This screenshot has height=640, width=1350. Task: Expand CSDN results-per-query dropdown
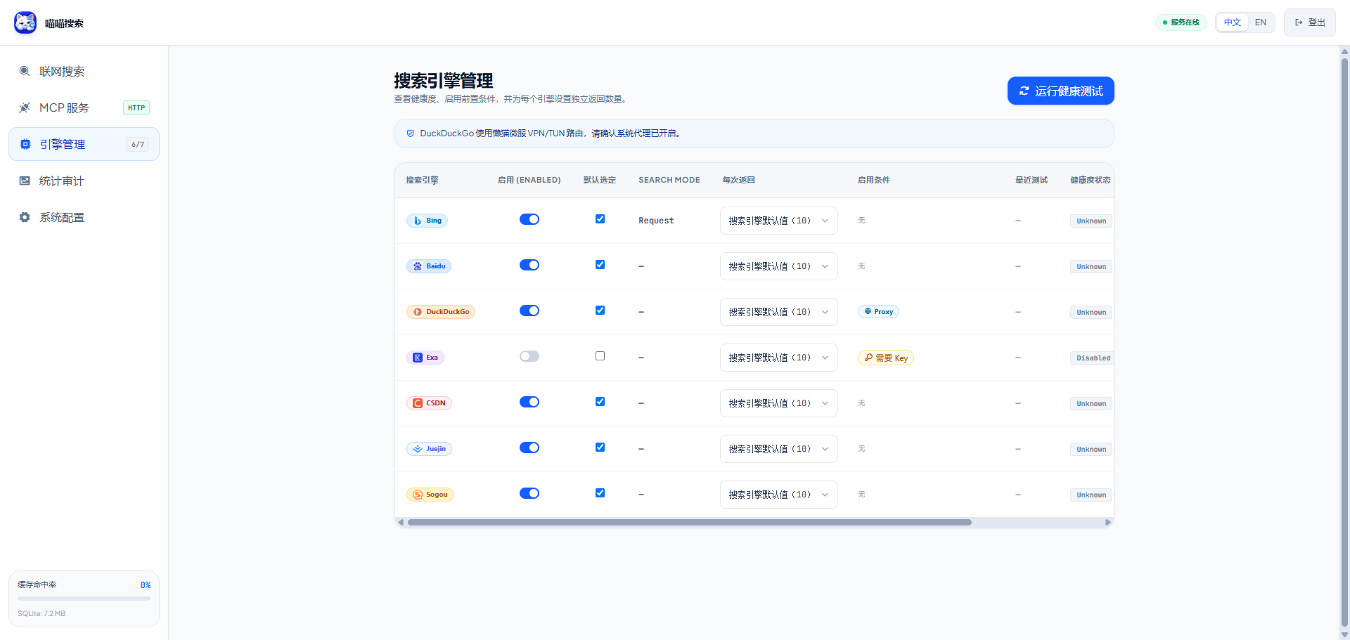pos(779,403)
